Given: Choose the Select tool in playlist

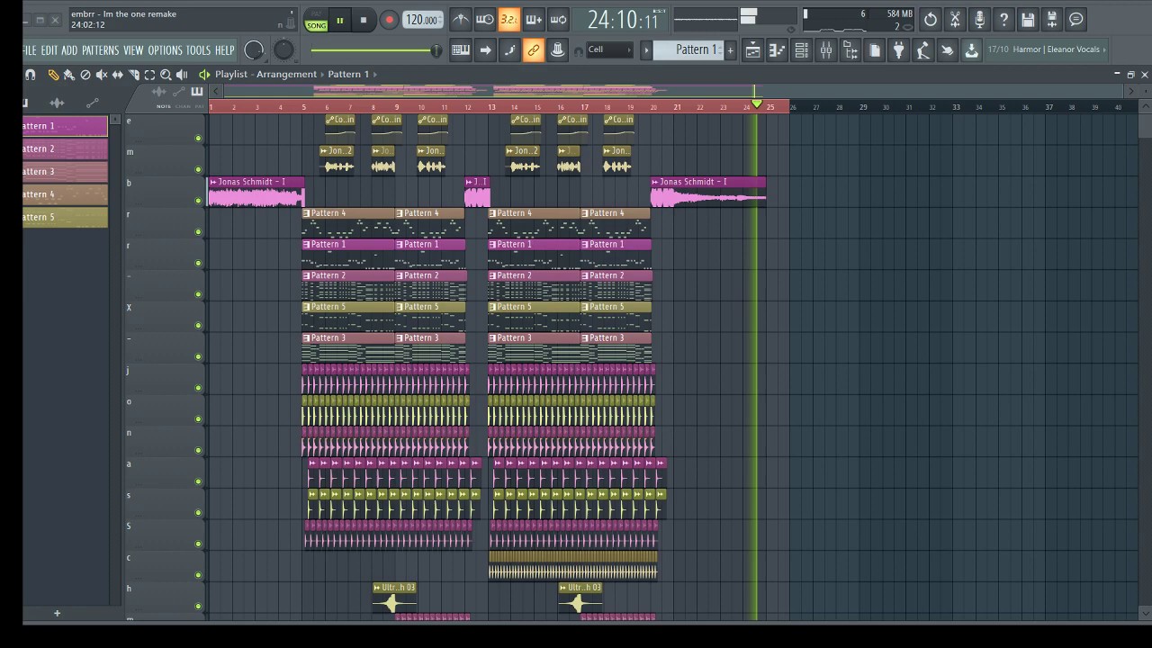Looking at the screenshot, I should coord(149,75).
